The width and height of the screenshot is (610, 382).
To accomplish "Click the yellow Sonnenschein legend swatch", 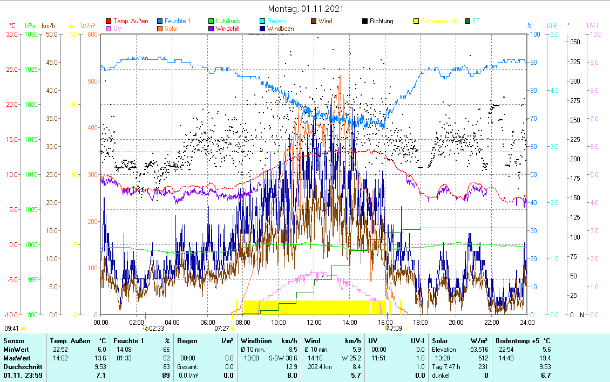I will (416, 22).
